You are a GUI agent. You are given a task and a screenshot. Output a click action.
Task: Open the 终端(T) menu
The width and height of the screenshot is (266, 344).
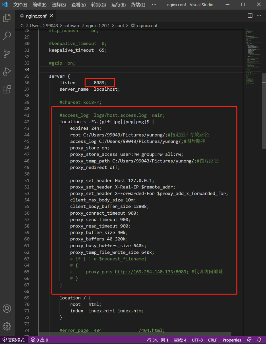[138, 5]
